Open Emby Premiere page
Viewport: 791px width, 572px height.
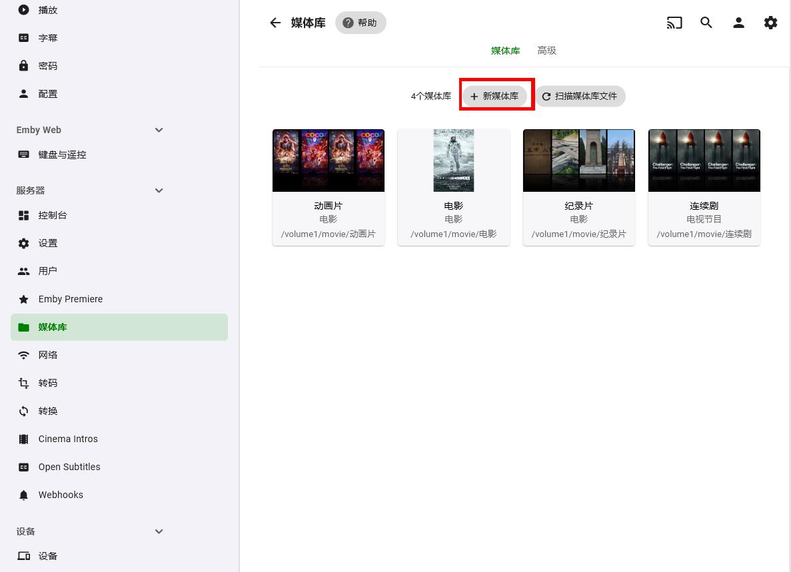click(71, 299)
